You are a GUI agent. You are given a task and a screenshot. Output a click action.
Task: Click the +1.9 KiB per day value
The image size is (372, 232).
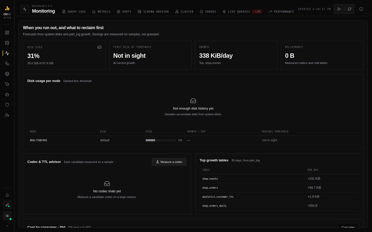click(x=313, y=197)
